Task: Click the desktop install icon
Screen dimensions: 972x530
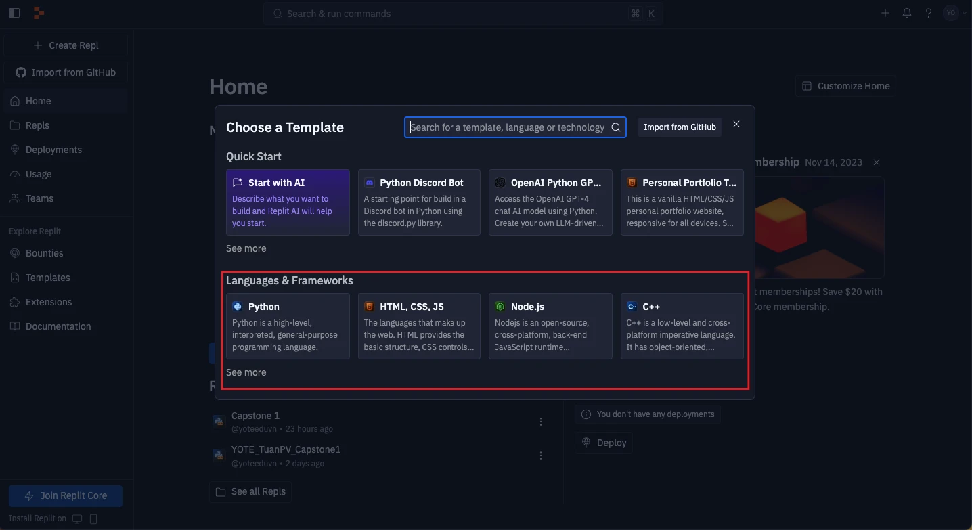Action: point(77,518)
